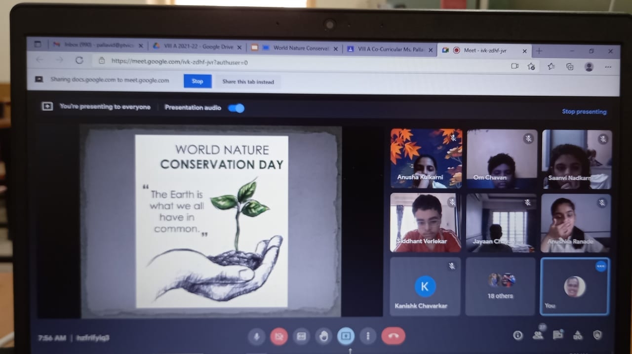Turn on the camera with red button
632x354 pixels.
(279, 337)
